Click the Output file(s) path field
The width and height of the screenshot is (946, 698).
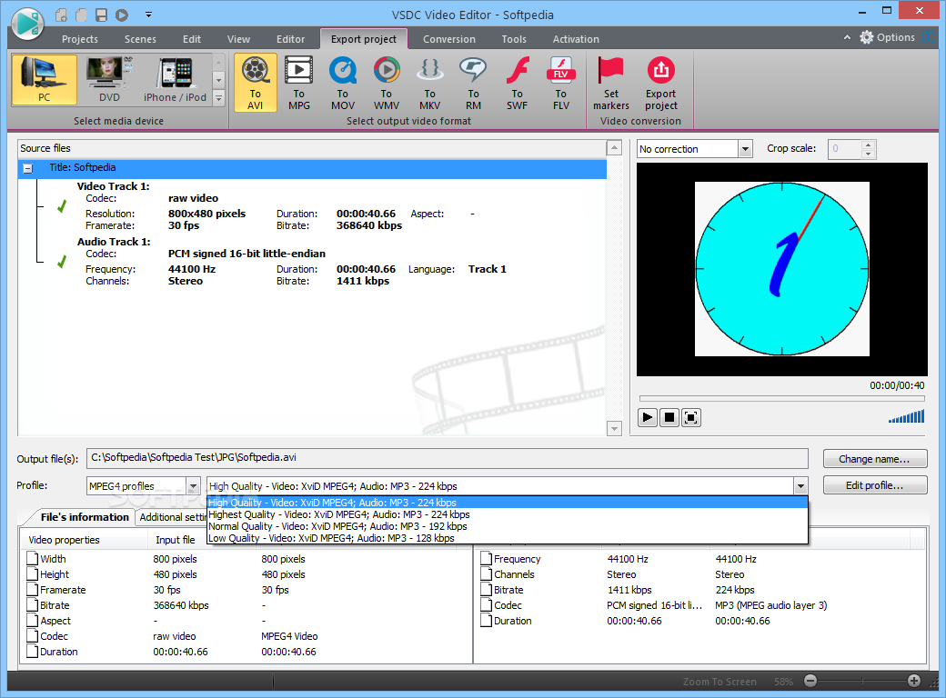coord(447,458)
